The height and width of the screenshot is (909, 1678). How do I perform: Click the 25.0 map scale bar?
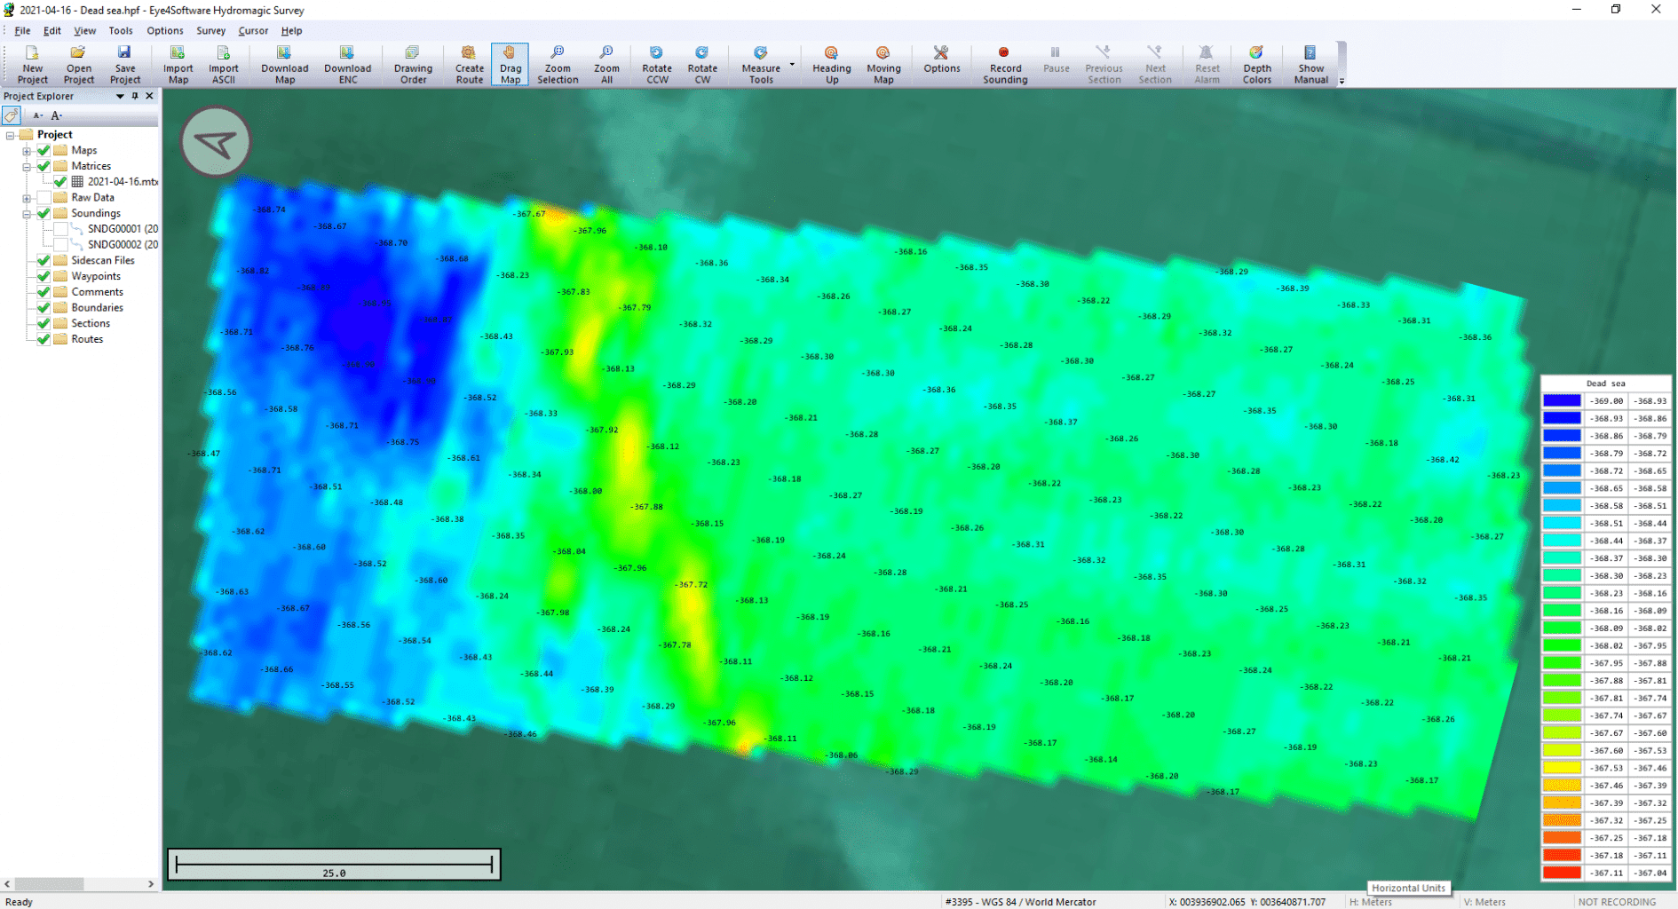[x=334, y=865]
